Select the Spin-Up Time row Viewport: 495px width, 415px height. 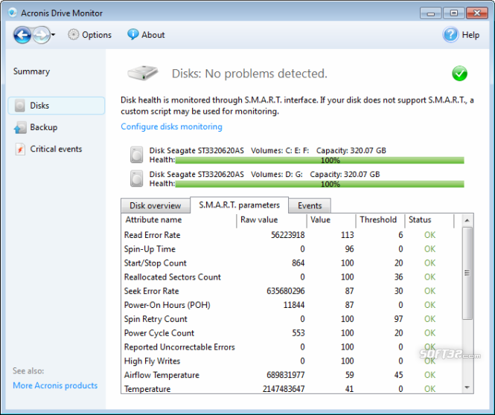[292, 249]
